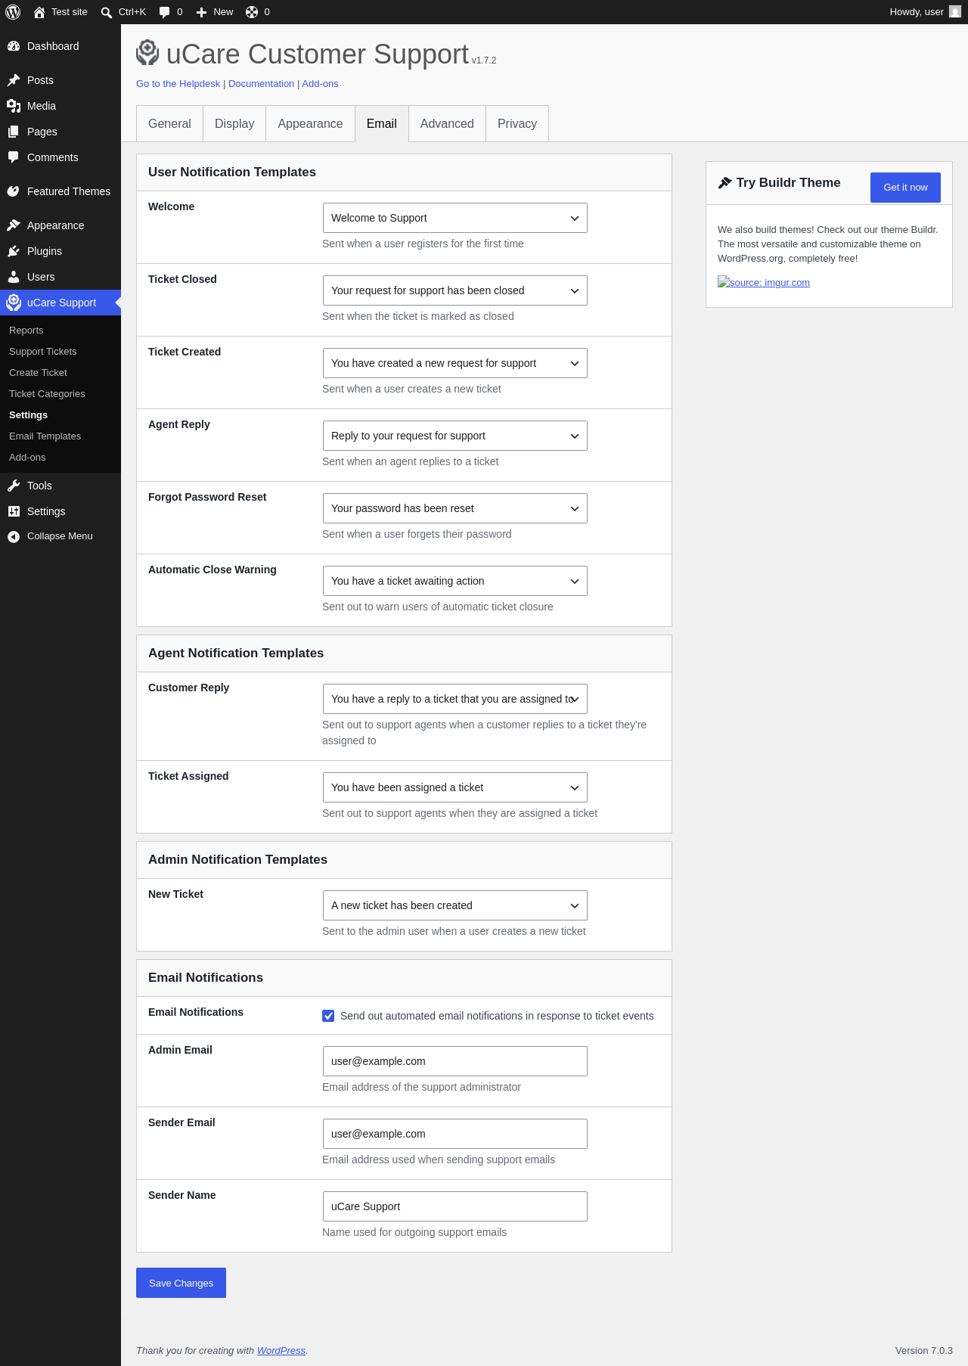The image size is (968, 1366).
Task: Open the Customer Reply template dropdown
Action: [455, 699]
